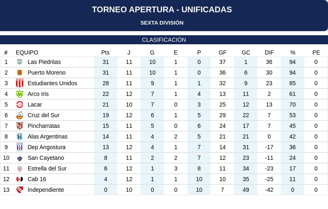Screen dimensions: 328x209
Task: Select the GF column header
Action: pyautogui.click(x=223, y=52)
